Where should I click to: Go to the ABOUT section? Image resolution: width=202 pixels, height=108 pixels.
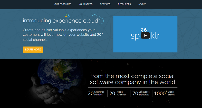[x=142, y=4]
